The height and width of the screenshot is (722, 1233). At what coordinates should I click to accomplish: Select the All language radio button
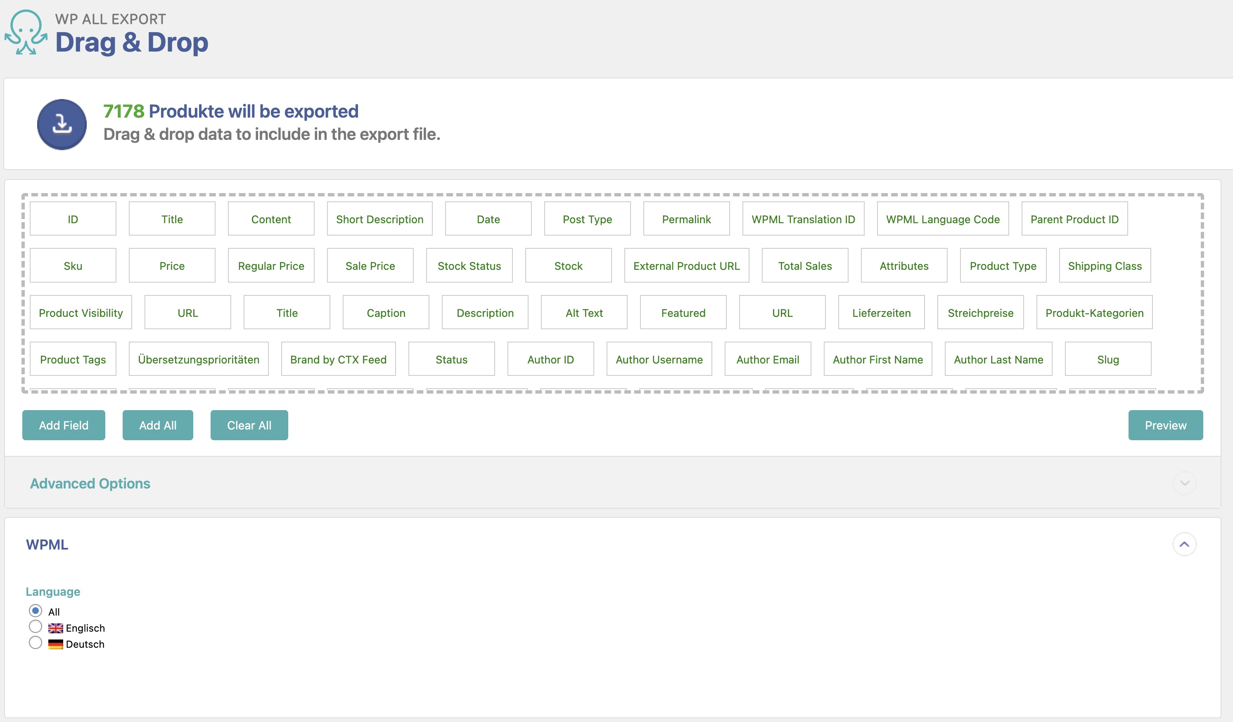coord(35,611)
